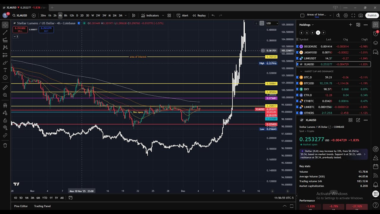Open forecasting and measurement tools
Viewport: 380px width, 214px height.
click(x=5, y=55)
